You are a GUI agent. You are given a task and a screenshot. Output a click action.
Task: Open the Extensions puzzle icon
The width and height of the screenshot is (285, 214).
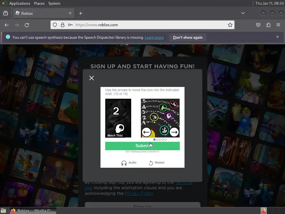[268, 25]
